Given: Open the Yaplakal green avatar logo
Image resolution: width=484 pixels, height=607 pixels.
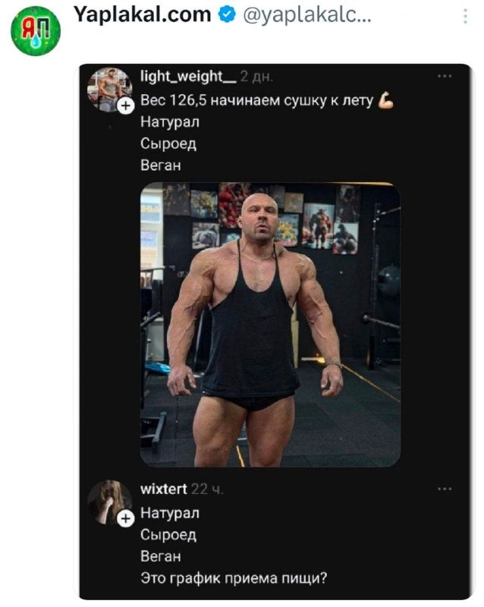Looking at the screenshot, I should 35,31.
